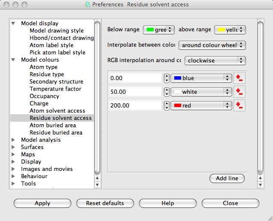
Task: Open the clockwise direction dropdown
Action: click(215, 61)
